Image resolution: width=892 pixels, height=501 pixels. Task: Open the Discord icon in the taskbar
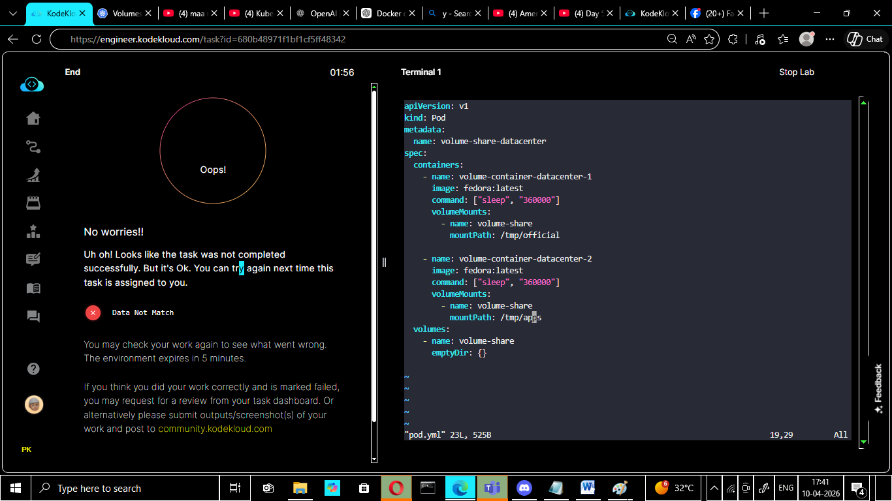524,488
